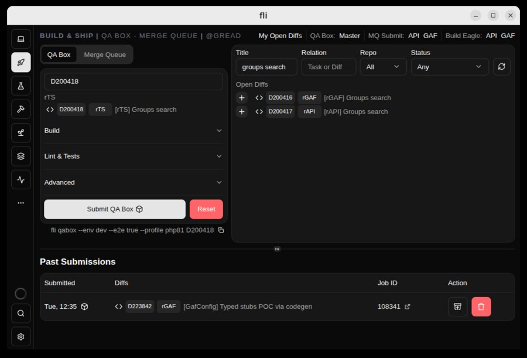The height and width of the screenshot is (358, 527).
Task: Clear the form with the Reset button
Action: pos(206,209)
